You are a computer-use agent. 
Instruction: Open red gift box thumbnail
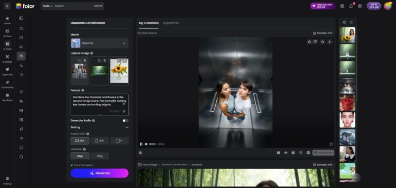point(347,103)
